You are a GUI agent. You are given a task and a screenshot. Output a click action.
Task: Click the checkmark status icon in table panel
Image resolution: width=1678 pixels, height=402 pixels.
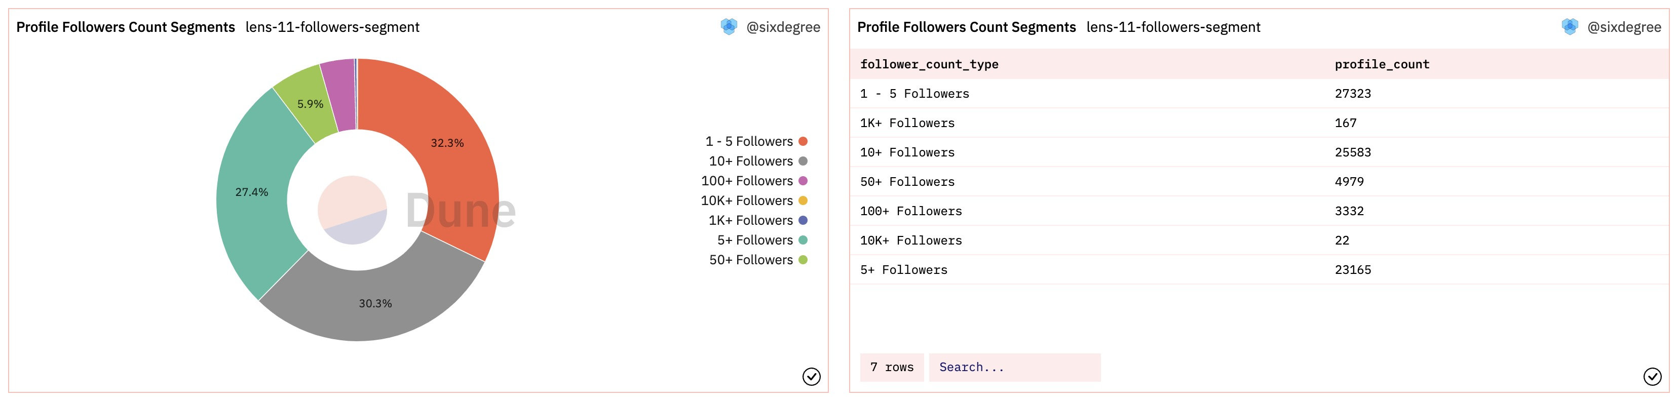click(x=1652, y=377)
